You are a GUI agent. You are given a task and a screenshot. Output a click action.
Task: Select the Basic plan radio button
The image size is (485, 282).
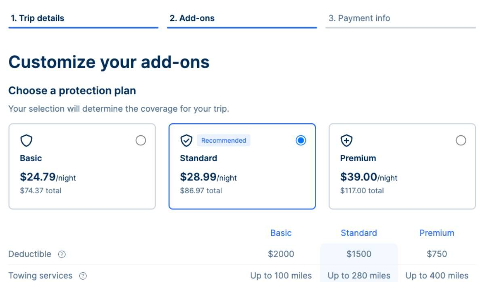pos(141,141)
